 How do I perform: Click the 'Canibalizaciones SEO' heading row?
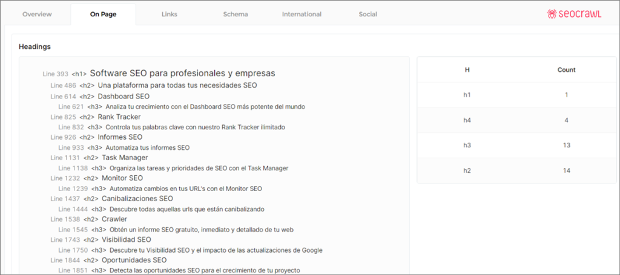[x=137, y=199]
